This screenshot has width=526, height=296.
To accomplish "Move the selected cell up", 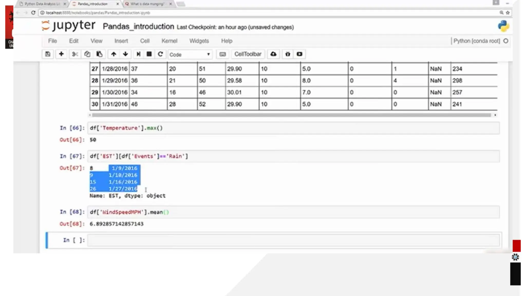I will coord(114,54).
